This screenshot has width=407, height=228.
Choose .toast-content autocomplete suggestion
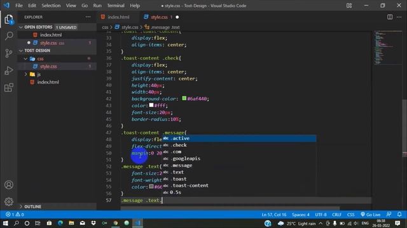coord(239,186)
